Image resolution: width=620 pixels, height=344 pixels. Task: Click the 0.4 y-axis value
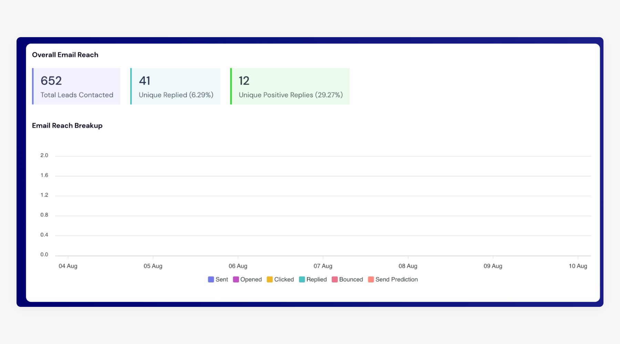point(44,235)
